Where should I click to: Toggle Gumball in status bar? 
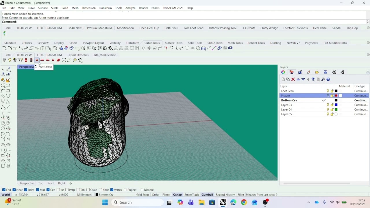(207, 195)
